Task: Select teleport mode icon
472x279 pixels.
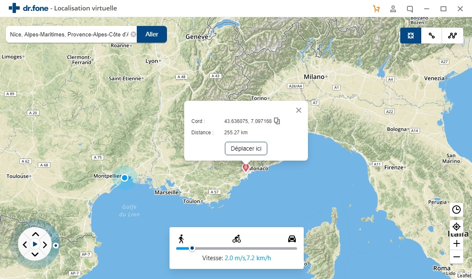Action: tap(411, 36)
